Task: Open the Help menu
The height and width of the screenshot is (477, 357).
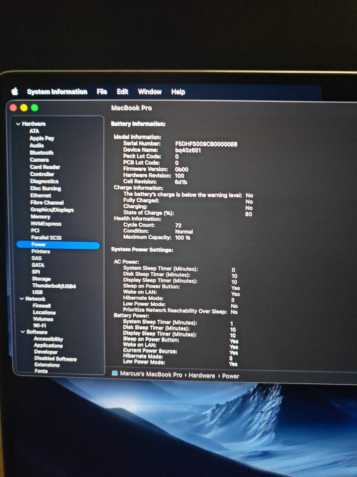Action: 178,92
